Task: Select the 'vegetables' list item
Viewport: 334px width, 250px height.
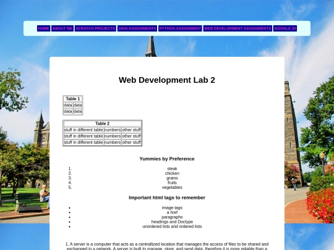Action: [172, 187]
